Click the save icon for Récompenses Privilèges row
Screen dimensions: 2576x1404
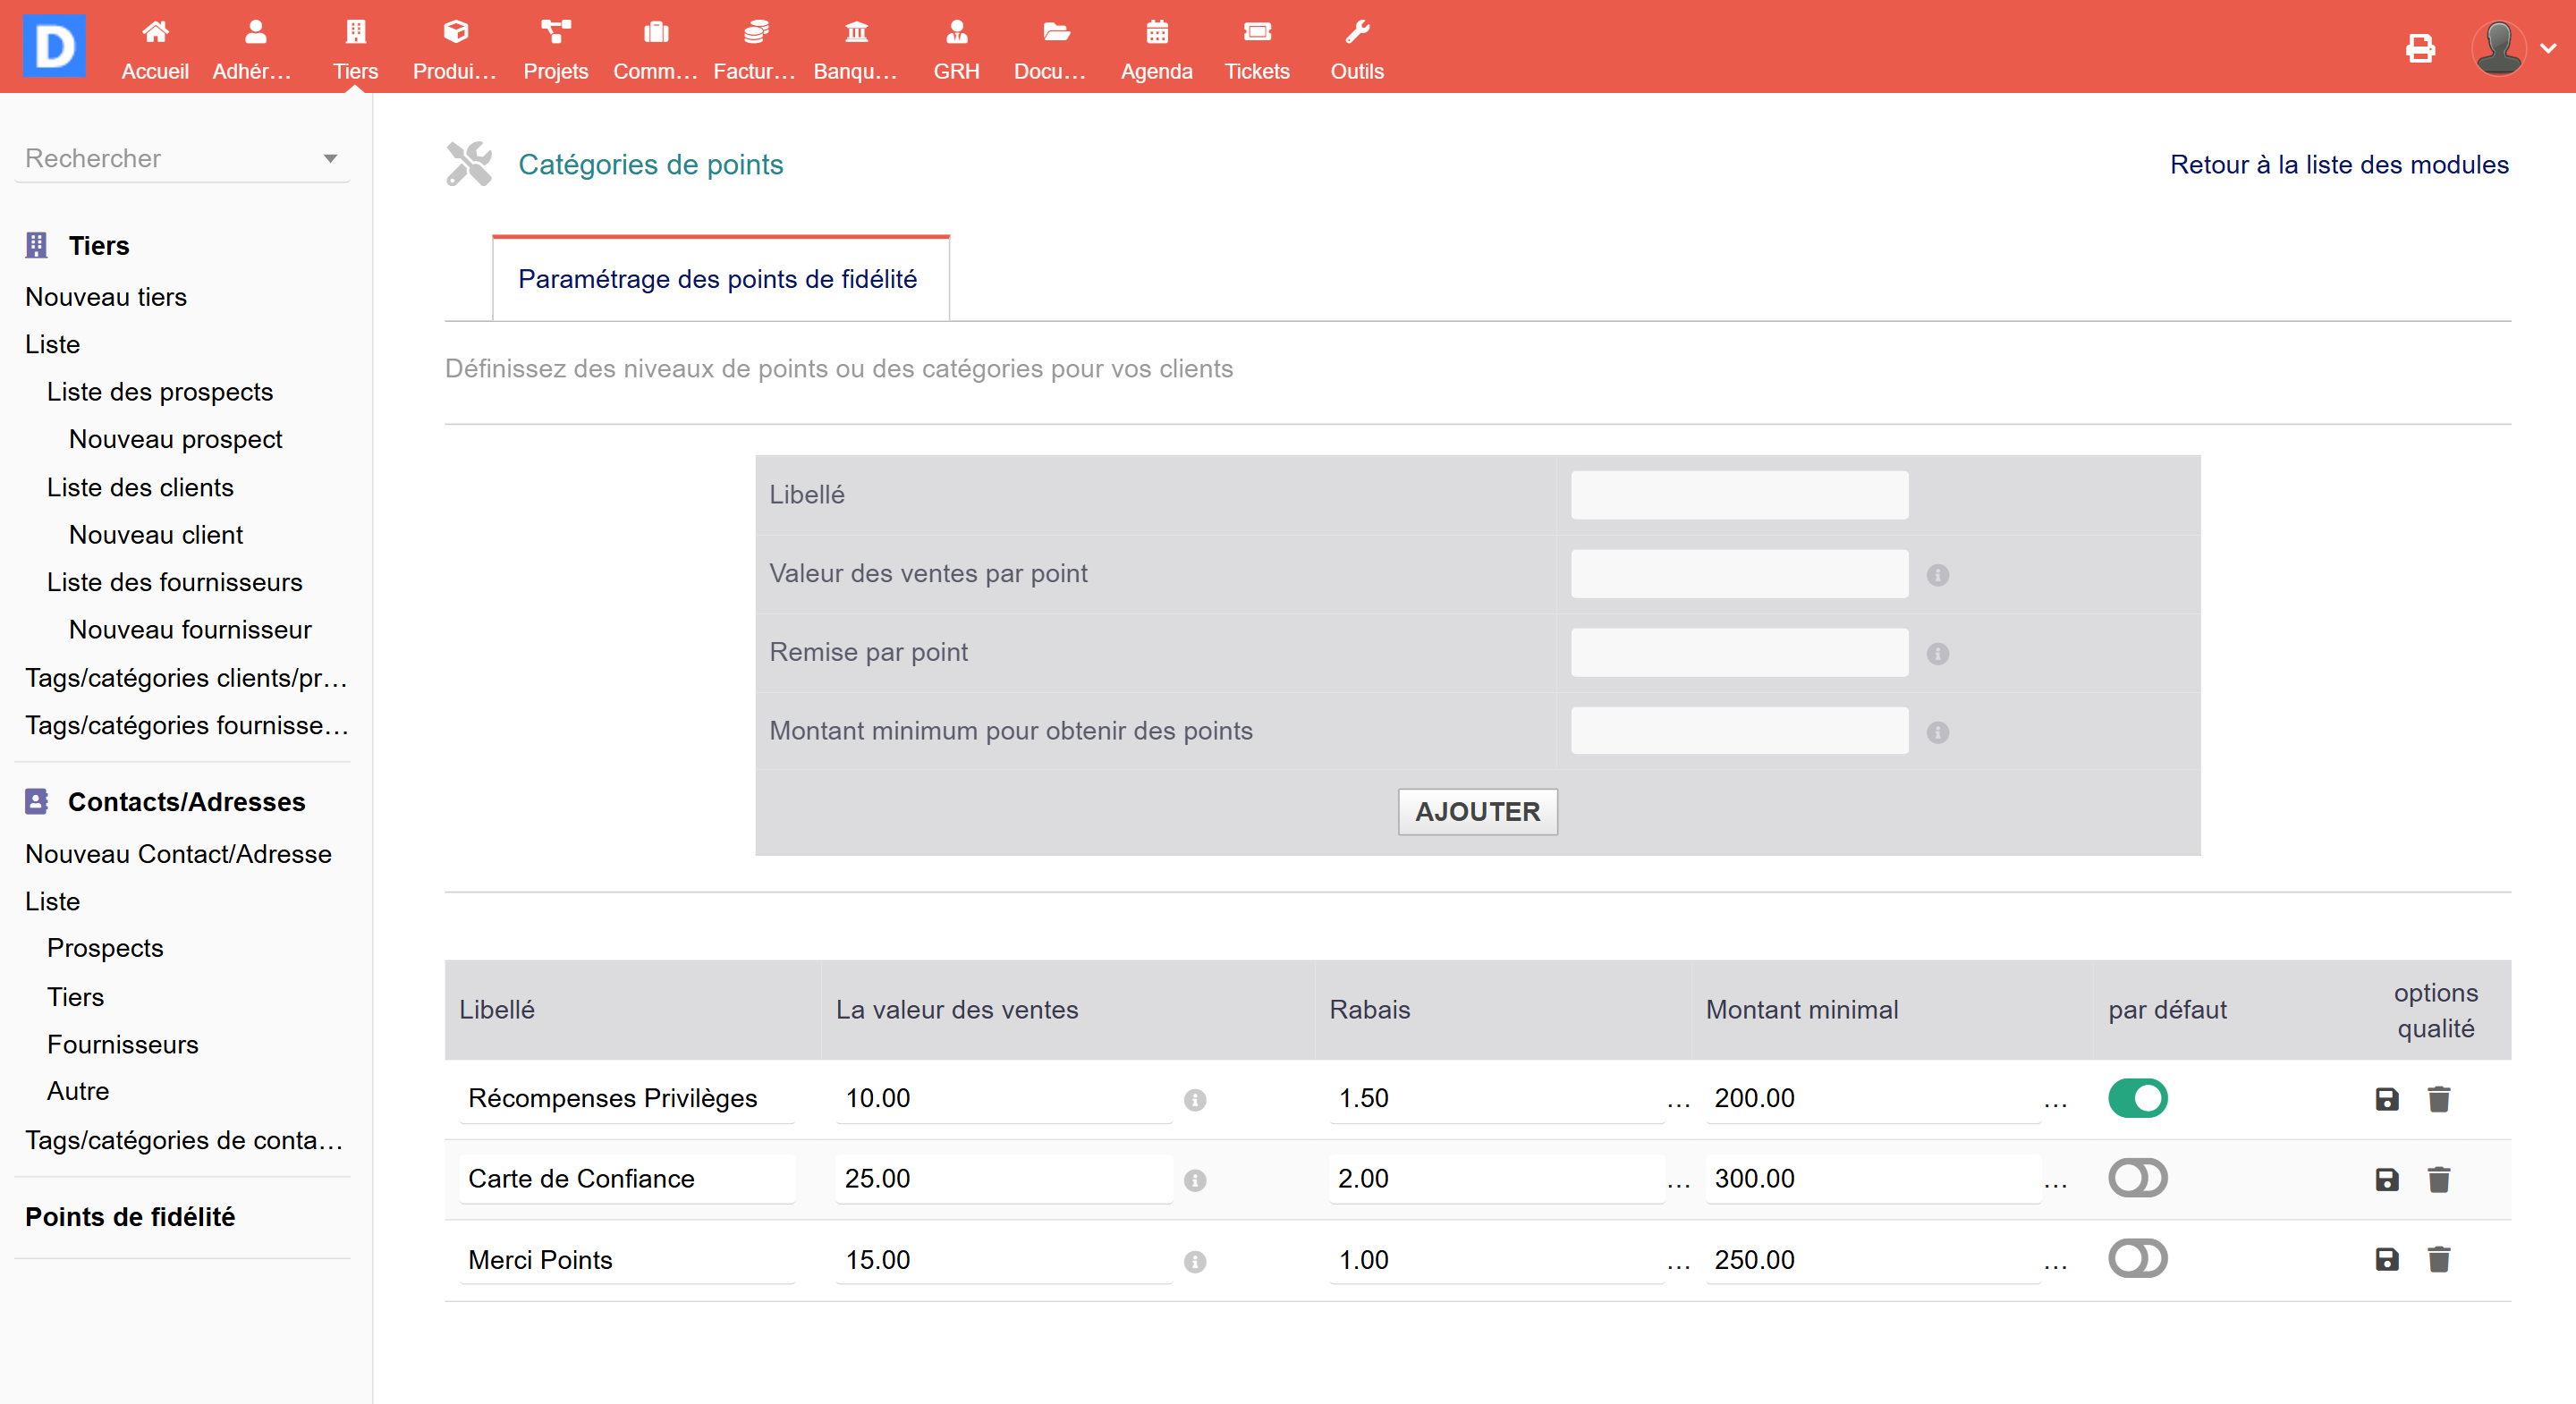coord(2386,1099)
